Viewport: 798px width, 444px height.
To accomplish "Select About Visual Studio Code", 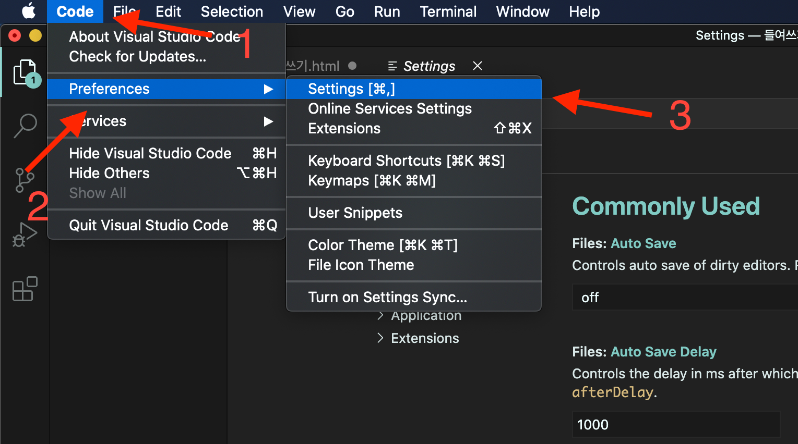I will [x=166, y=36].
